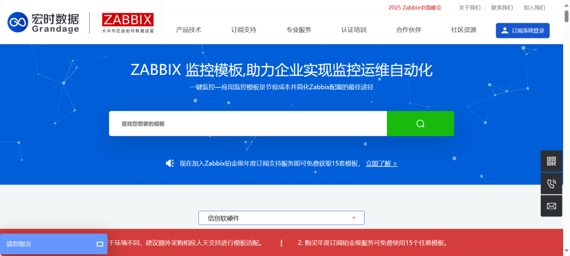Click the ZABBIX red logo
Image resolution: width=570 pixels, height=256 pixels.
(x=128, y=19)
